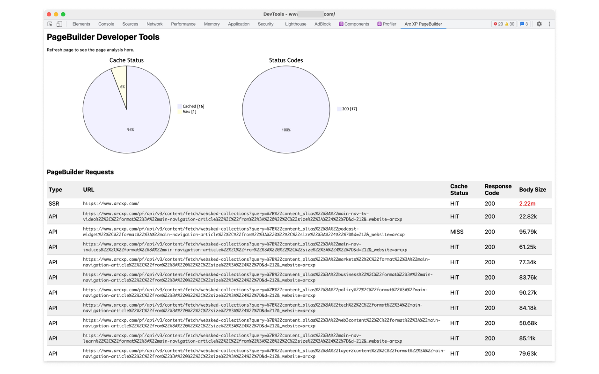Screen dimensions: 599x374
Task: Click the Body Size column header
Action: pos(533,190)
